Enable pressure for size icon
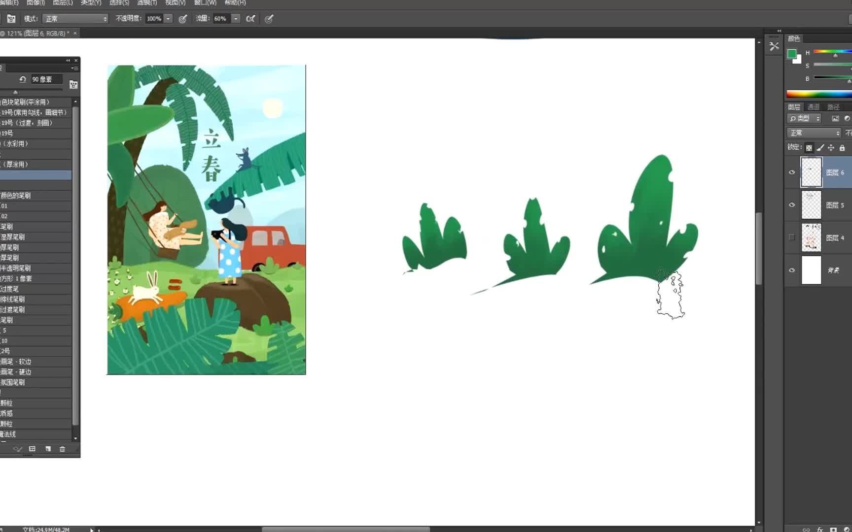 (269, 19)
